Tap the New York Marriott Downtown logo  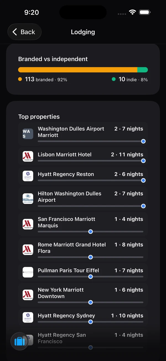[x=28, y=295]
